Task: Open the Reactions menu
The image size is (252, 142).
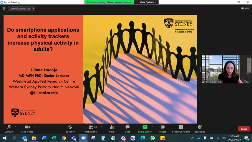Action: (x=200, y=129)
